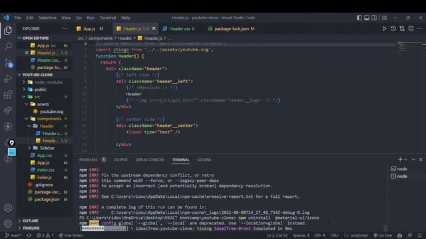
Task: Click Open Changes compare icon
Action: click(402, 29)
